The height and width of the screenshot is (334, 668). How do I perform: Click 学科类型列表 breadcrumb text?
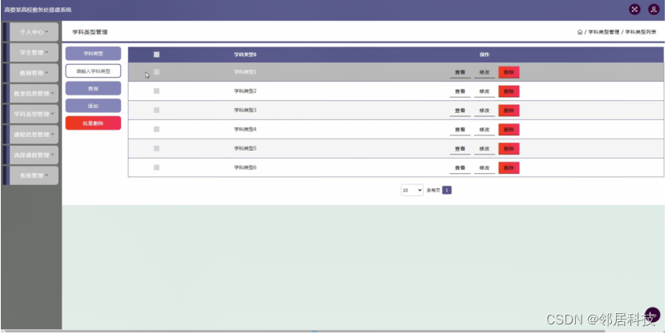point(640,32)
